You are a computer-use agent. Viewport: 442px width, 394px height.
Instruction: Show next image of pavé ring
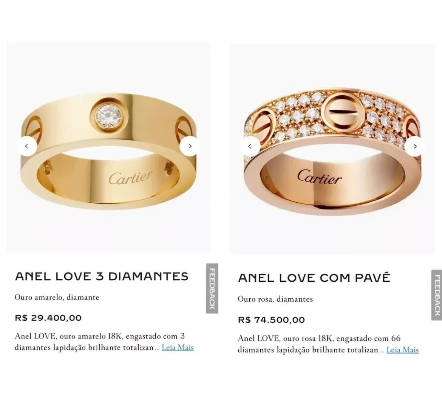click(x=415, y=146)
